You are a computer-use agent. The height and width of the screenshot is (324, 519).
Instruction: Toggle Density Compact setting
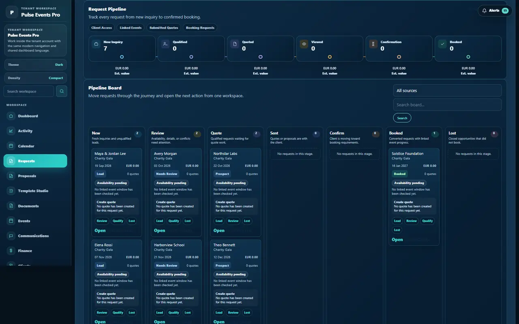pyautogui.click(x=35, y=78)
